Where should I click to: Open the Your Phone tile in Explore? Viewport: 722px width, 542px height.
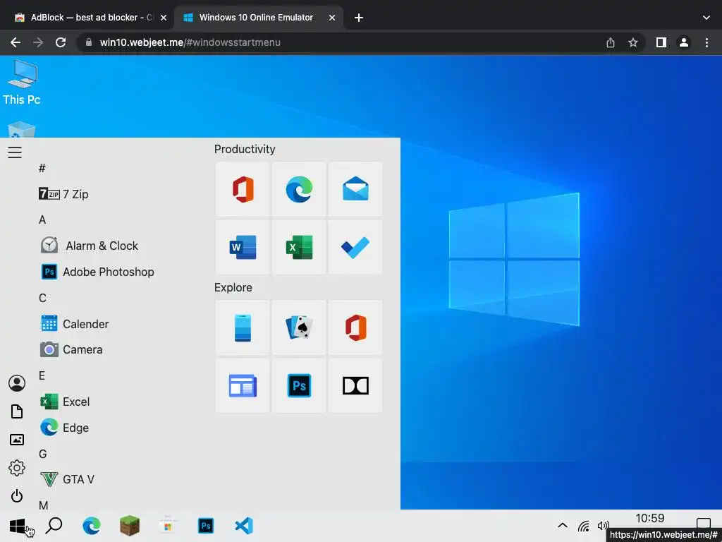[x=243, y=327]
